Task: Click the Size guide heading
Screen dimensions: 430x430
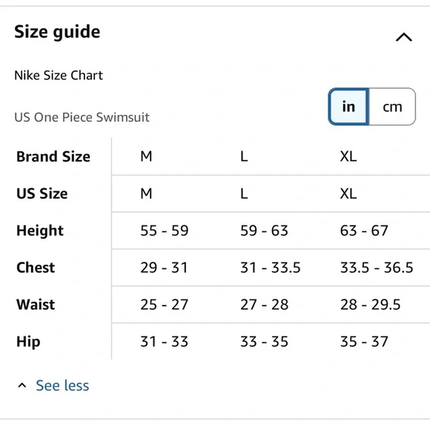Action: coord(57,32)
